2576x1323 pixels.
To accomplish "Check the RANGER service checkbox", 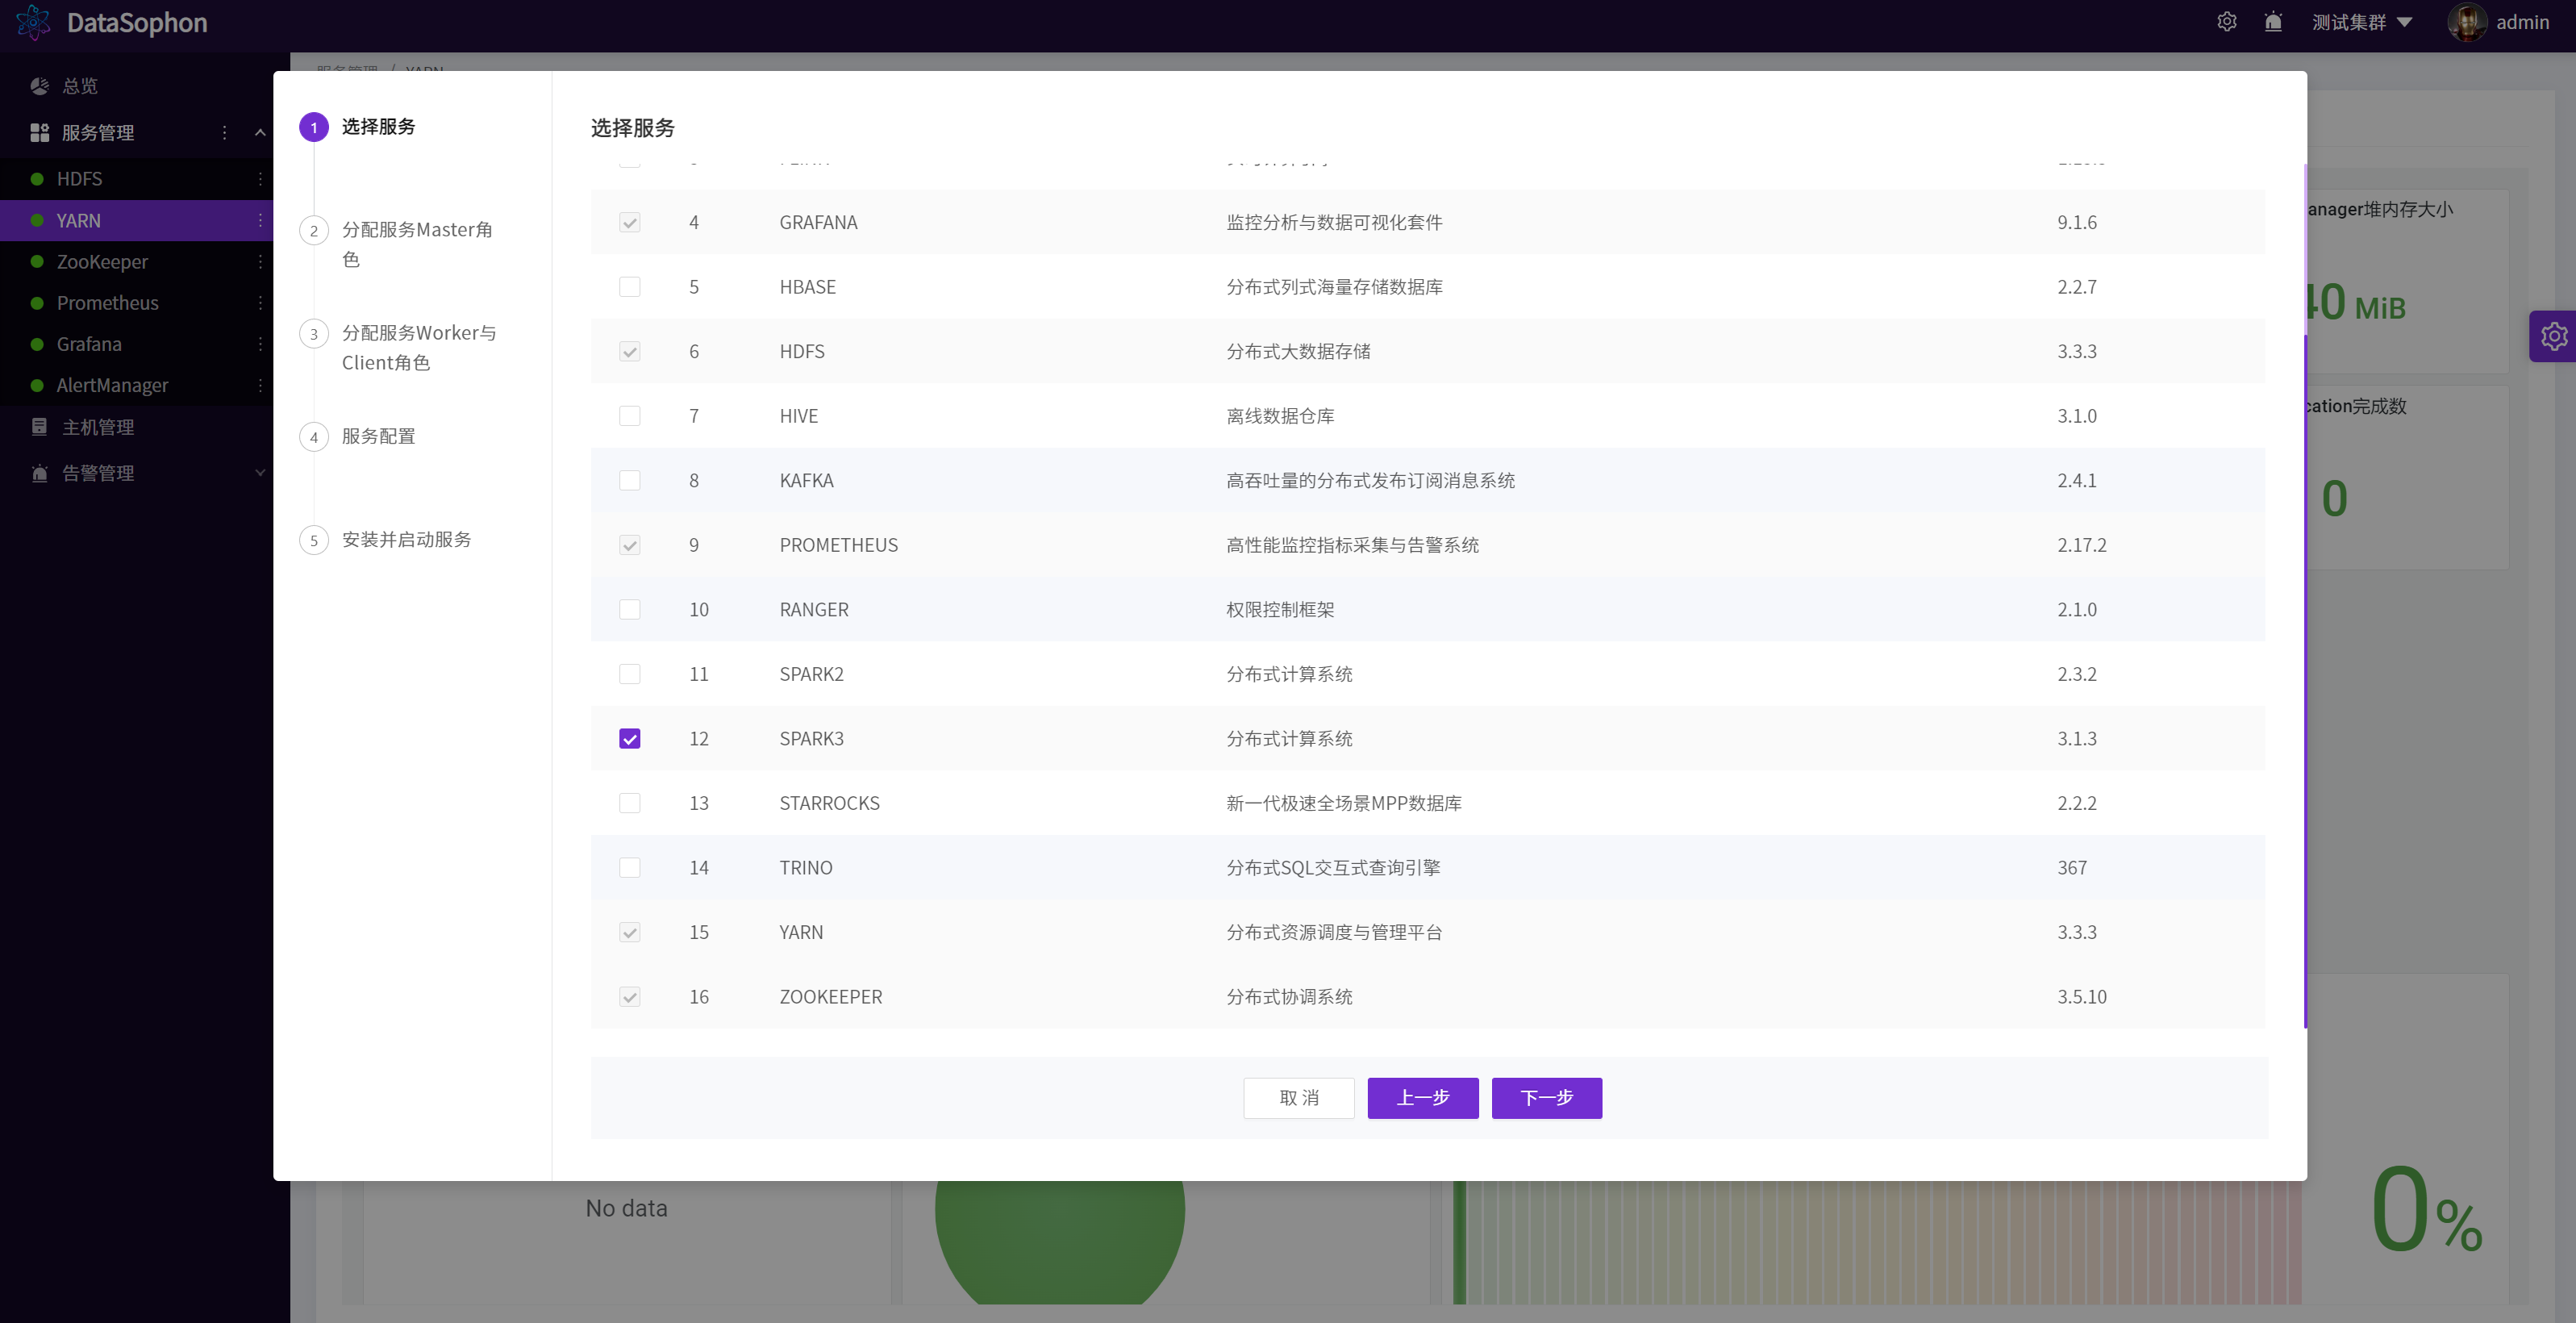I will [629, 609].
